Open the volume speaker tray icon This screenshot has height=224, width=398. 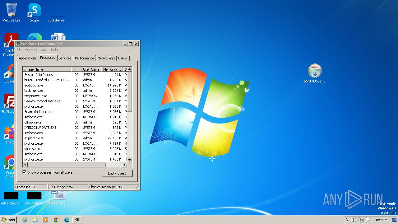click(x=354, y=220)
